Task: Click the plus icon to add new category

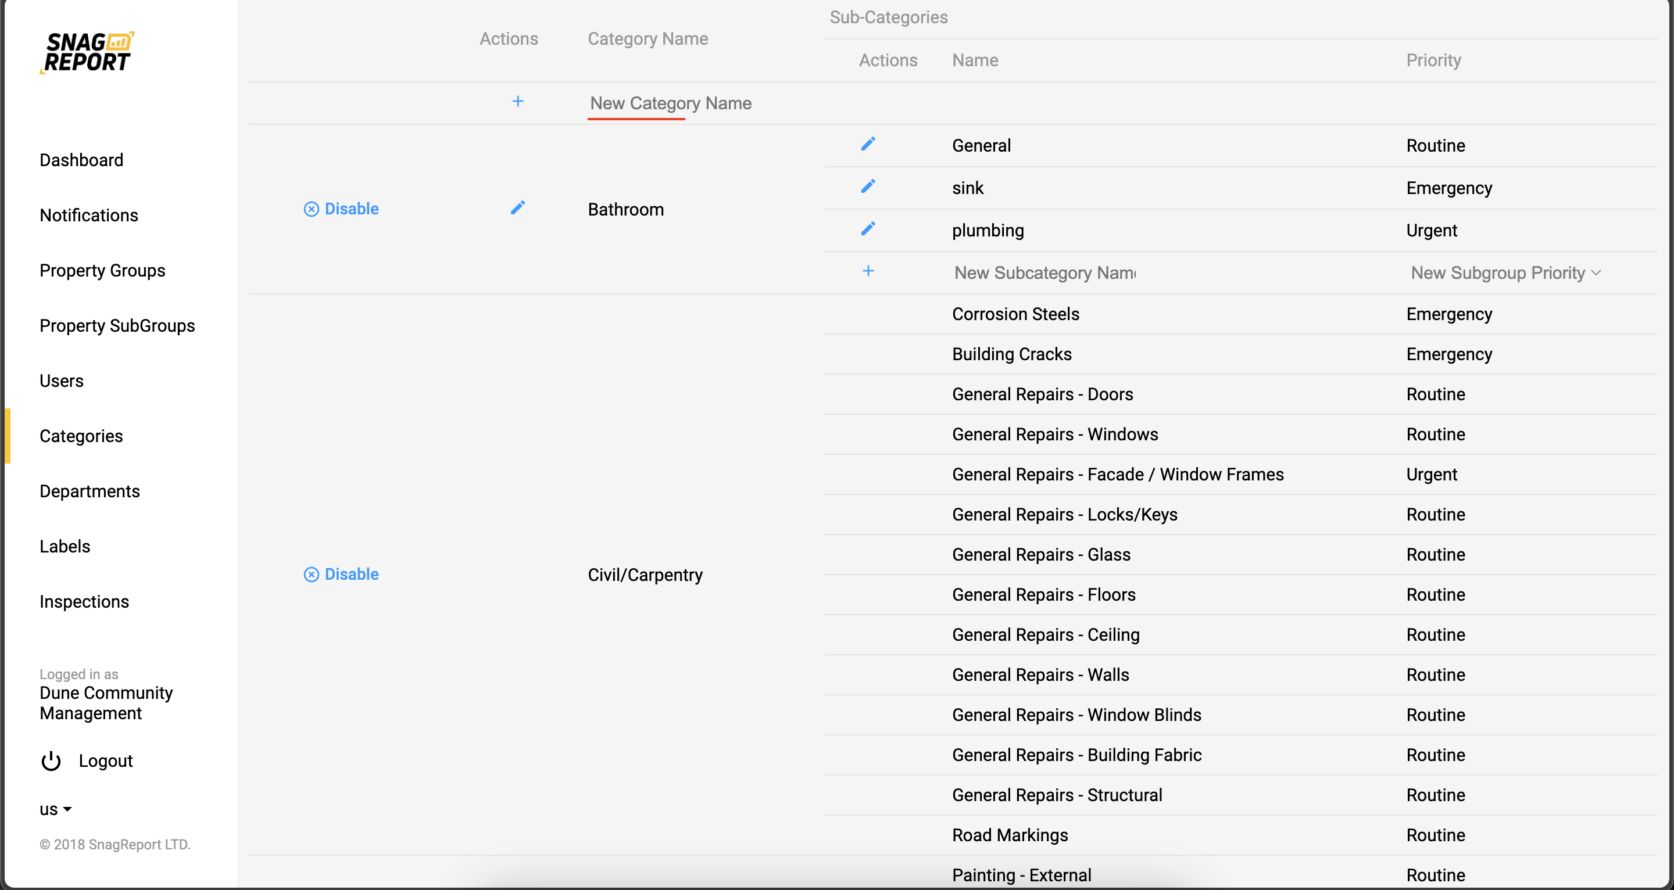Action: [517, 101]
